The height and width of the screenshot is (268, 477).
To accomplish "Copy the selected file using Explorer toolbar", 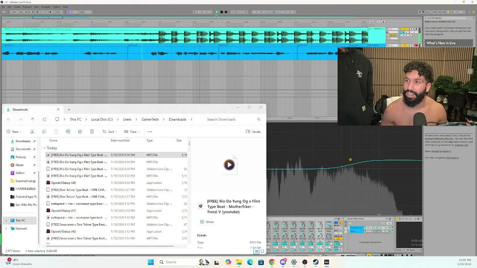I will point(44,131).
